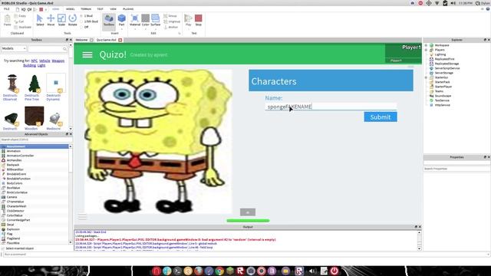Select the Pine Tree model thumbnail
This screenshot has width=491, height=276.
pos(34,84)
